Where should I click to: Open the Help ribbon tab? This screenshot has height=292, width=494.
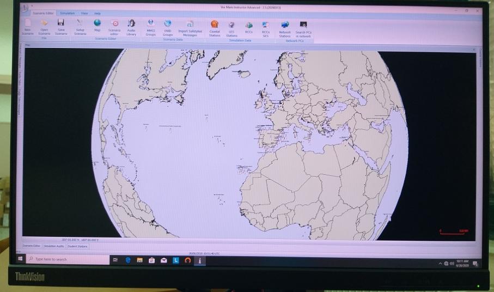(x=97, y=13)
